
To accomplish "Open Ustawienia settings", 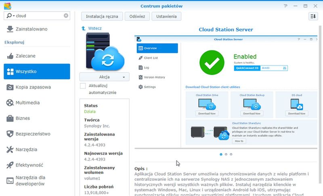I will 166,16.
